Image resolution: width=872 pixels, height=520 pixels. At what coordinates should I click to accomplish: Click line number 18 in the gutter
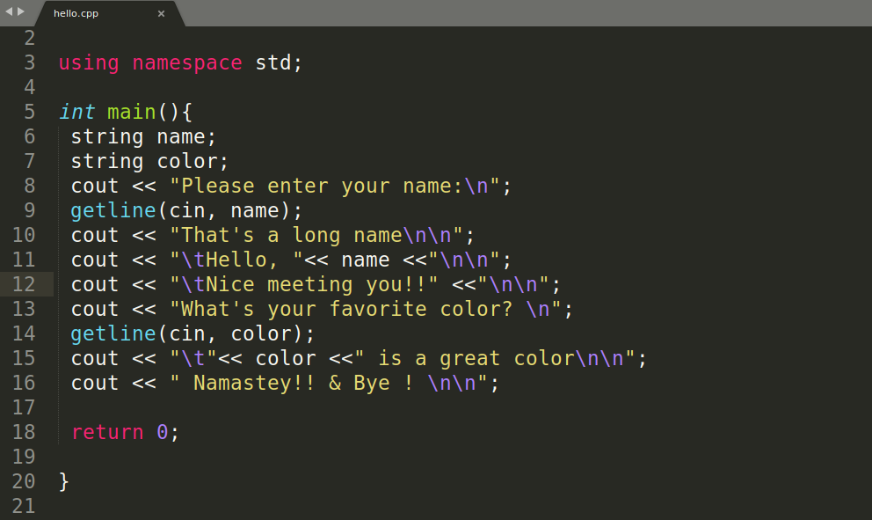(24, 432)
